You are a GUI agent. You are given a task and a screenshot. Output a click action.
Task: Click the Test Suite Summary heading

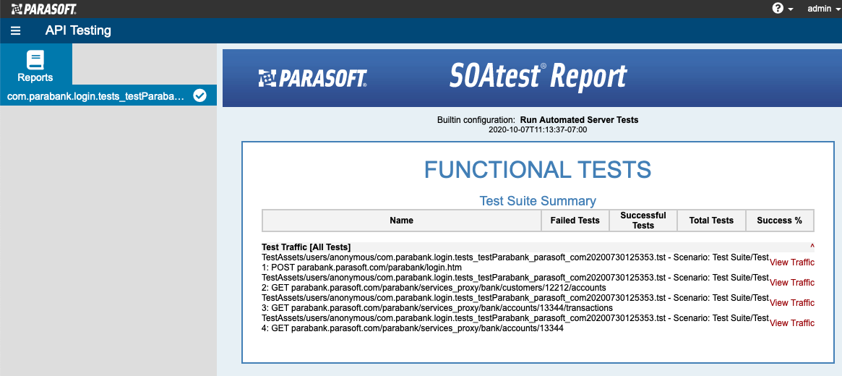(538, 201)
